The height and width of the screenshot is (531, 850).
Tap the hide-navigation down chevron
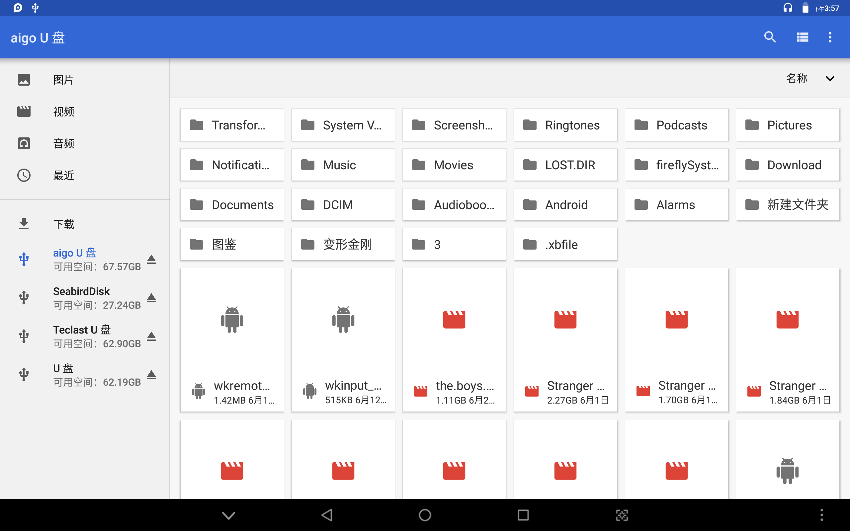point(229,515)
